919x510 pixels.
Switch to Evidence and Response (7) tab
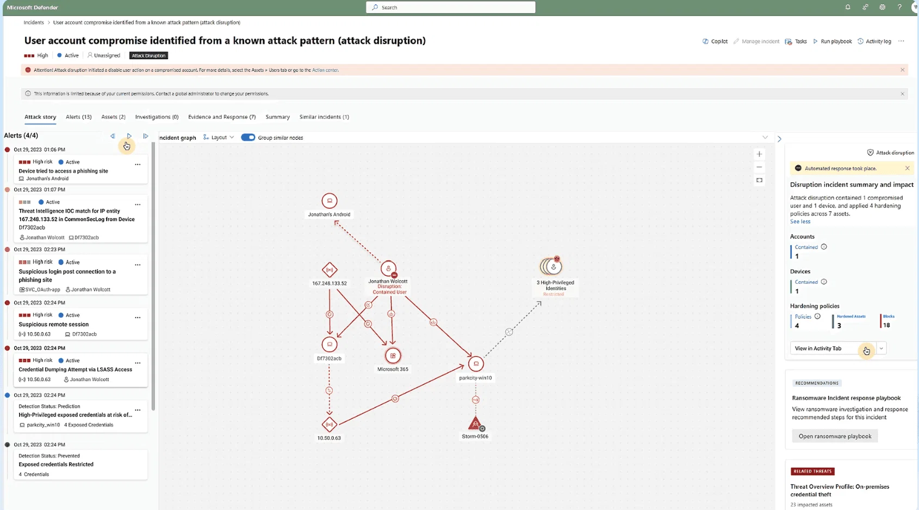pyautogui.click(x=222, y=117)
